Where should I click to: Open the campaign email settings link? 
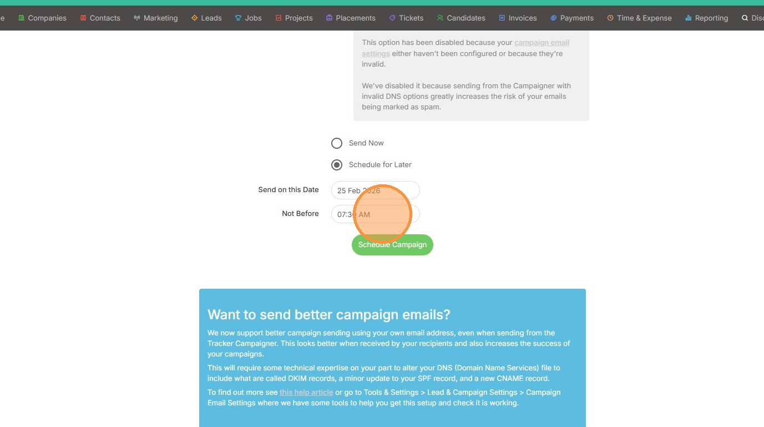pos(541,43)
